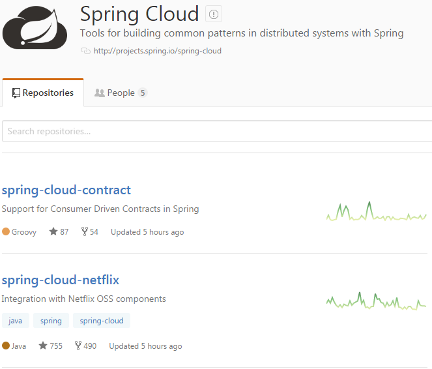Click the star icon for spring-cloud-contract
The height and width of the screenshot is (369, 432).
click(x=53, y=231)
